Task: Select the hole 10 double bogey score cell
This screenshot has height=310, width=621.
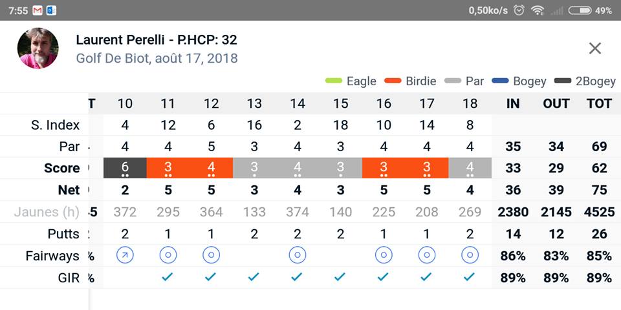Action: coord(125,168)
